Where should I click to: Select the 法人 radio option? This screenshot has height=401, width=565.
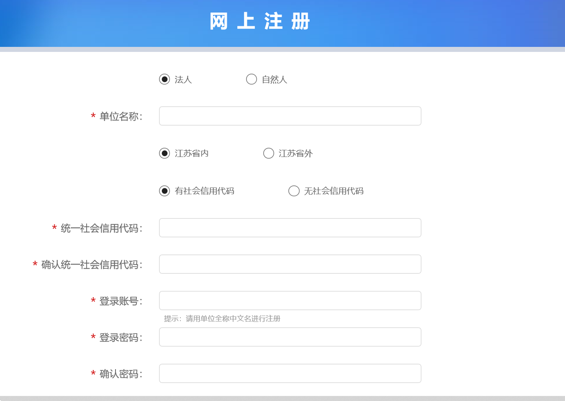click(x=164, y=79)
